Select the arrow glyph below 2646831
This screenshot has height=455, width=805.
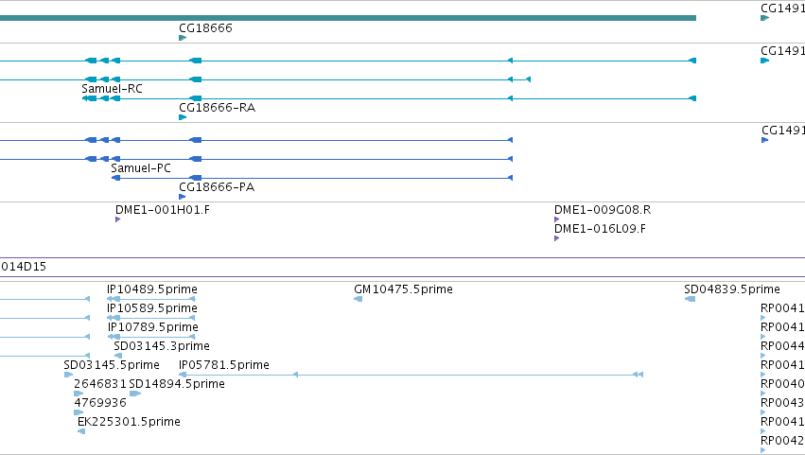coord(79,394)
